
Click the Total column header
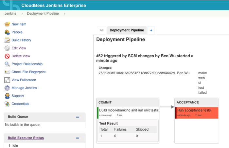pyautogui.click(x=104, y=129)
